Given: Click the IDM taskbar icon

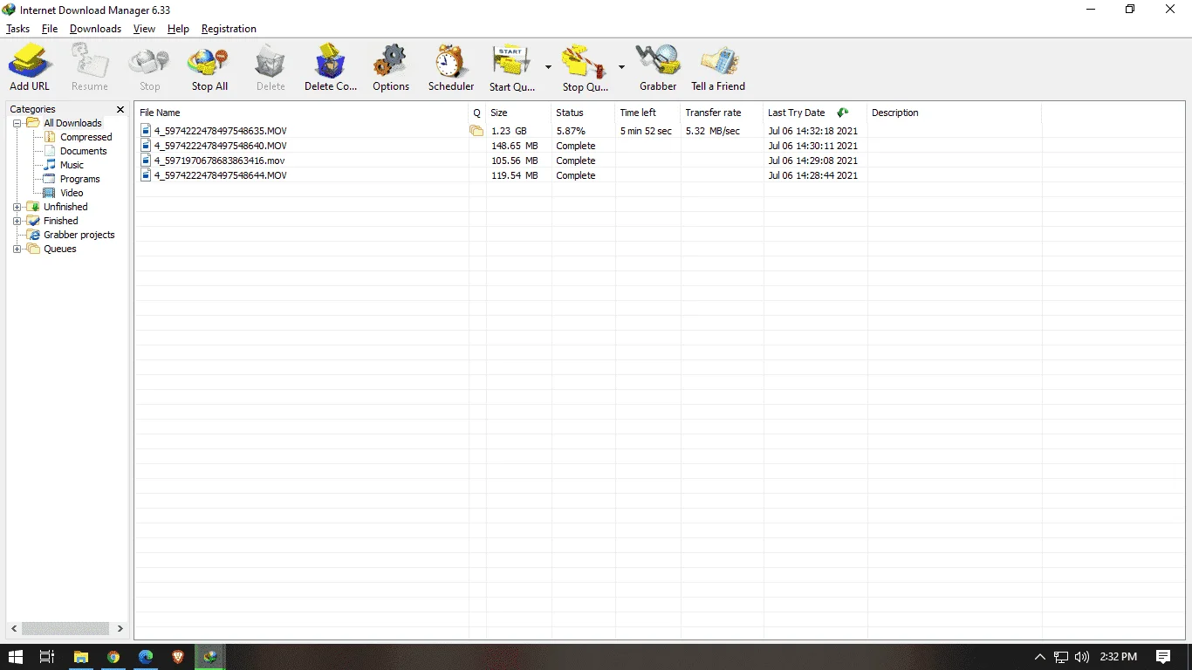Looking at the screenshot, I should point(210,657).
